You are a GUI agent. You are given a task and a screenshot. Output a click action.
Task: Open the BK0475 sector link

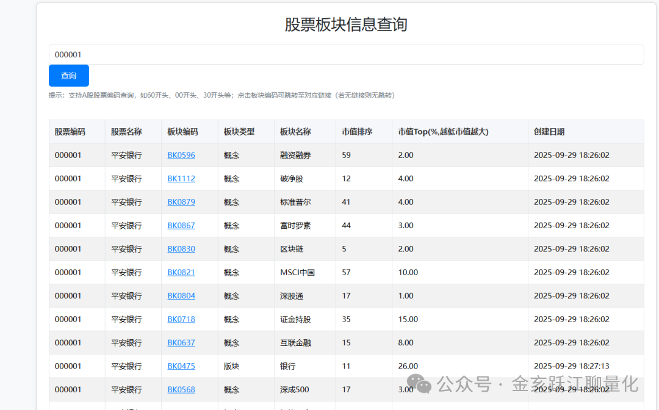[181, 366]
